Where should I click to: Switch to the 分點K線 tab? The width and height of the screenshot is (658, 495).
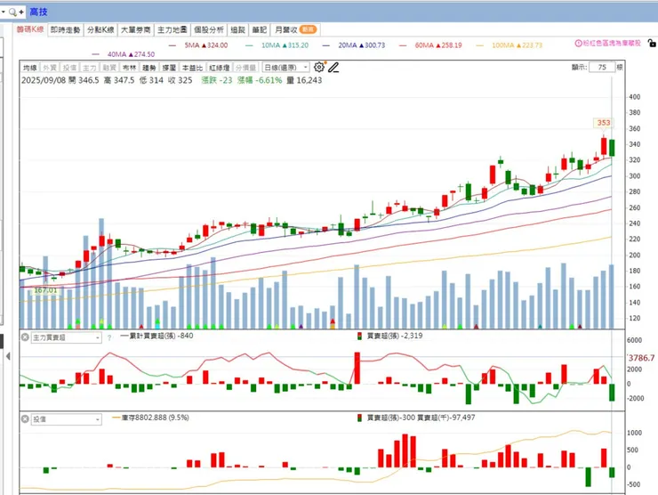100,30
